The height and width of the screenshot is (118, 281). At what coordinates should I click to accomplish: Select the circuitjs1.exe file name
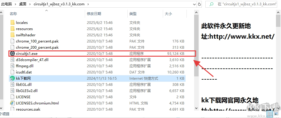[x=27, y=53]
